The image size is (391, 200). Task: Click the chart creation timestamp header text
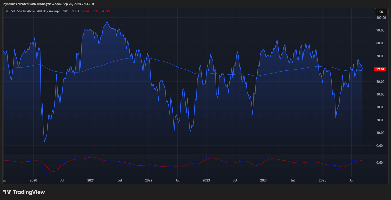[x=49, y=4]
